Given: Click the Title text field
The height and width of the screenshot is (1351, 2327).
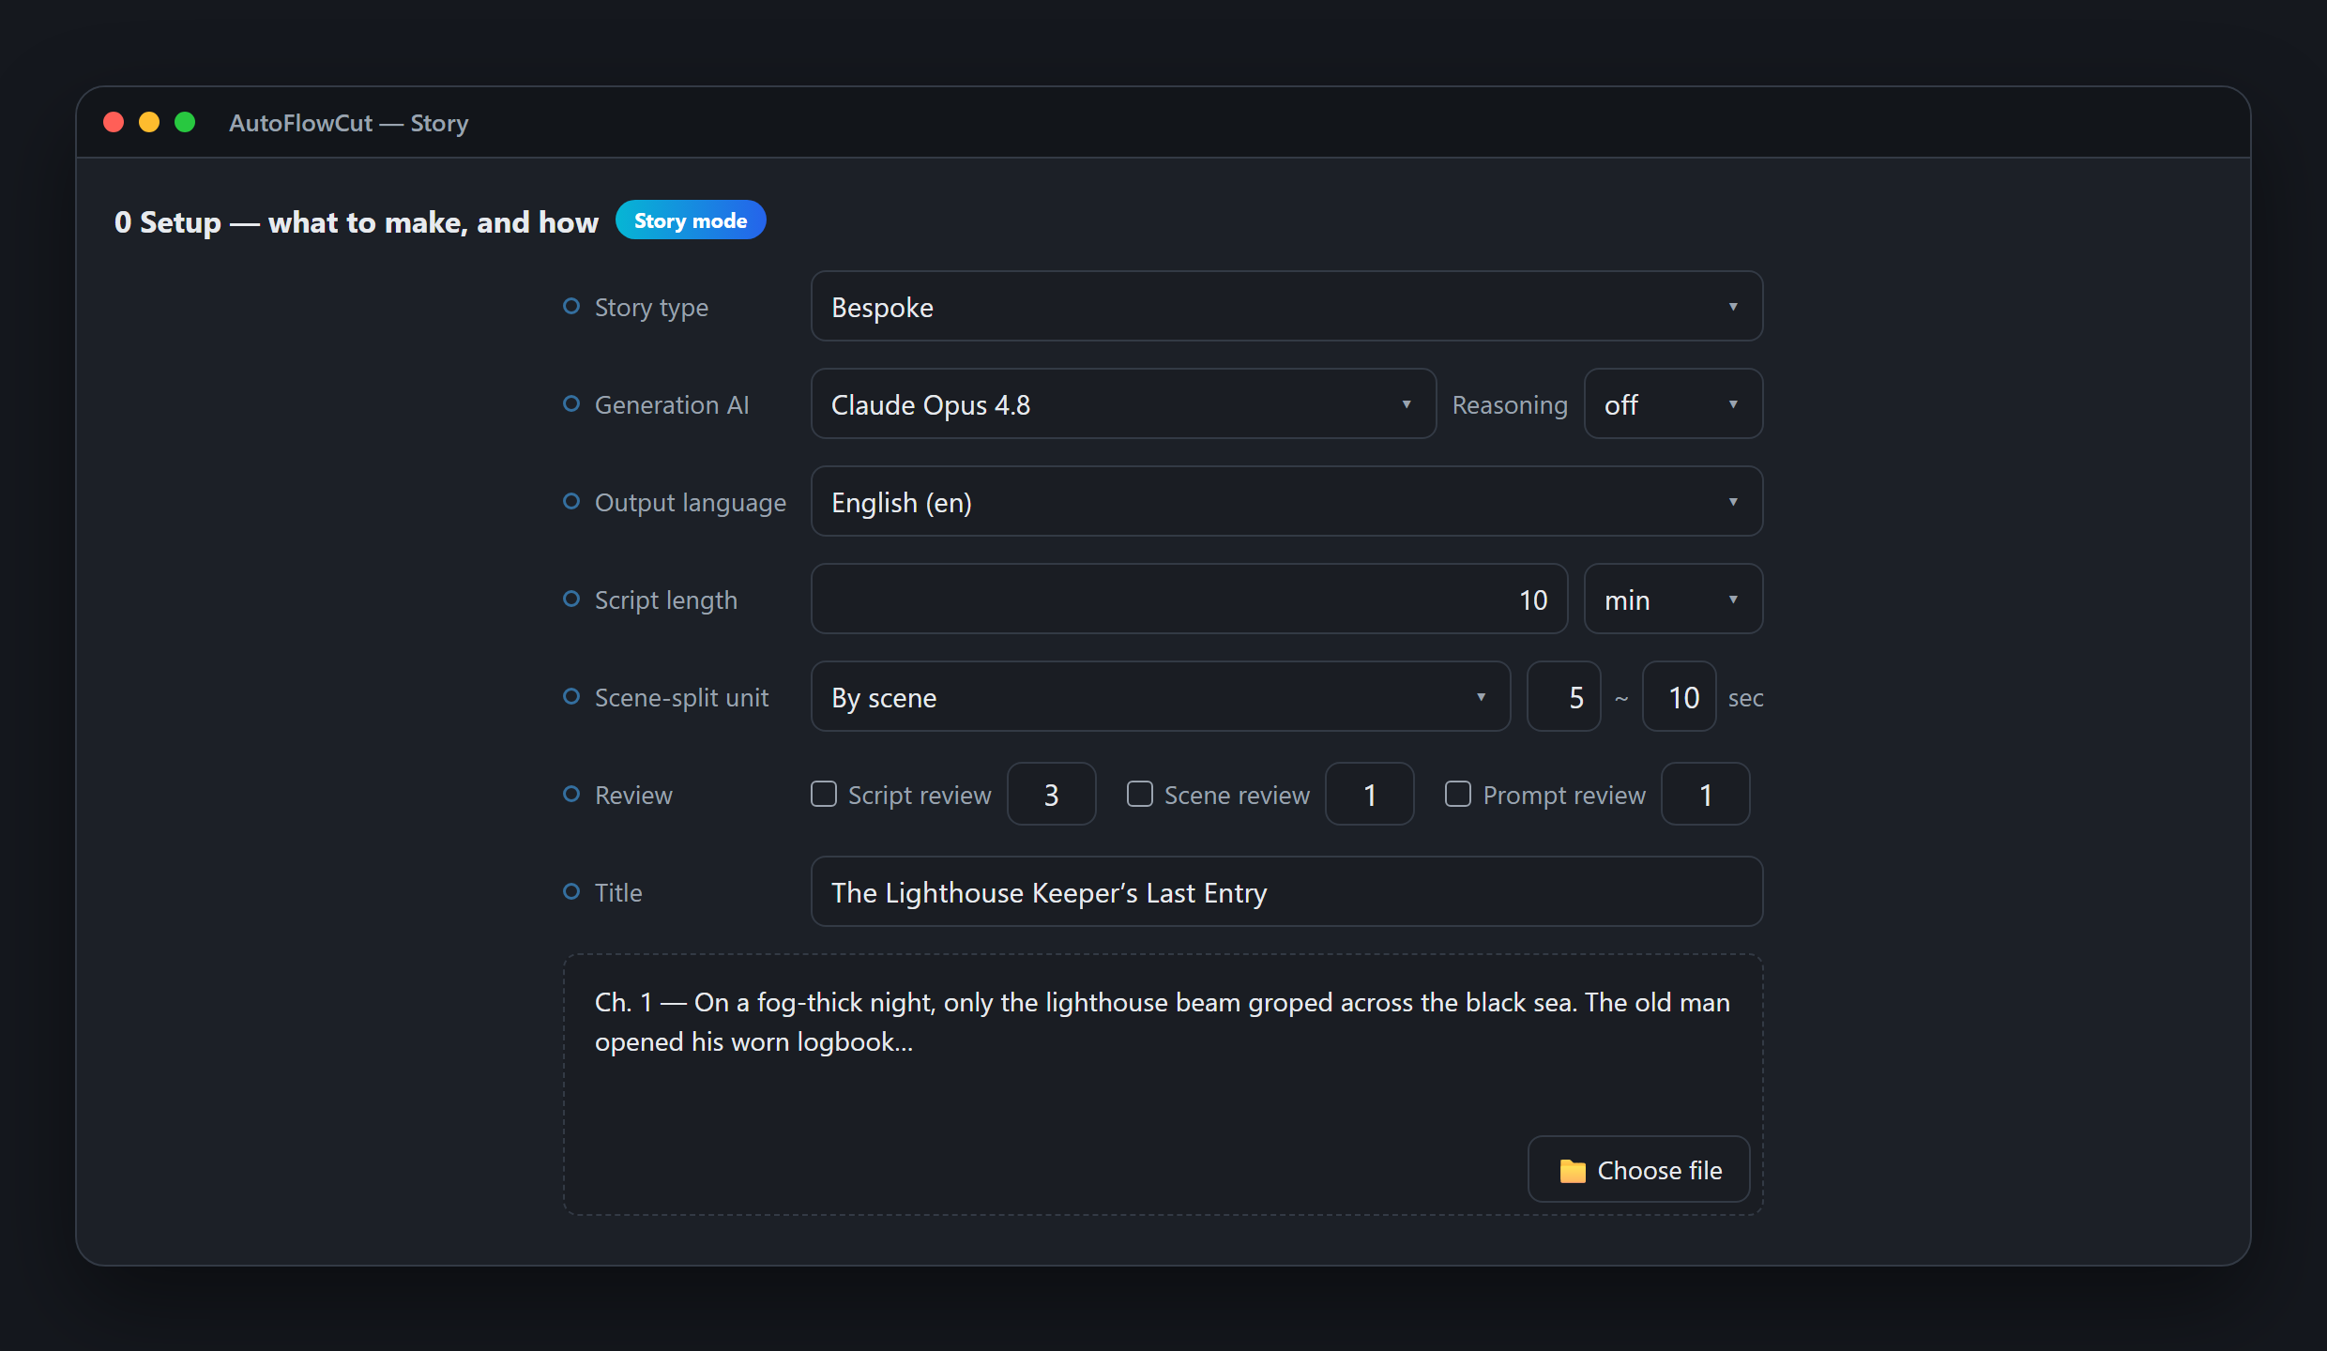Looking at the screenshot, I should tap(1286, 891).
